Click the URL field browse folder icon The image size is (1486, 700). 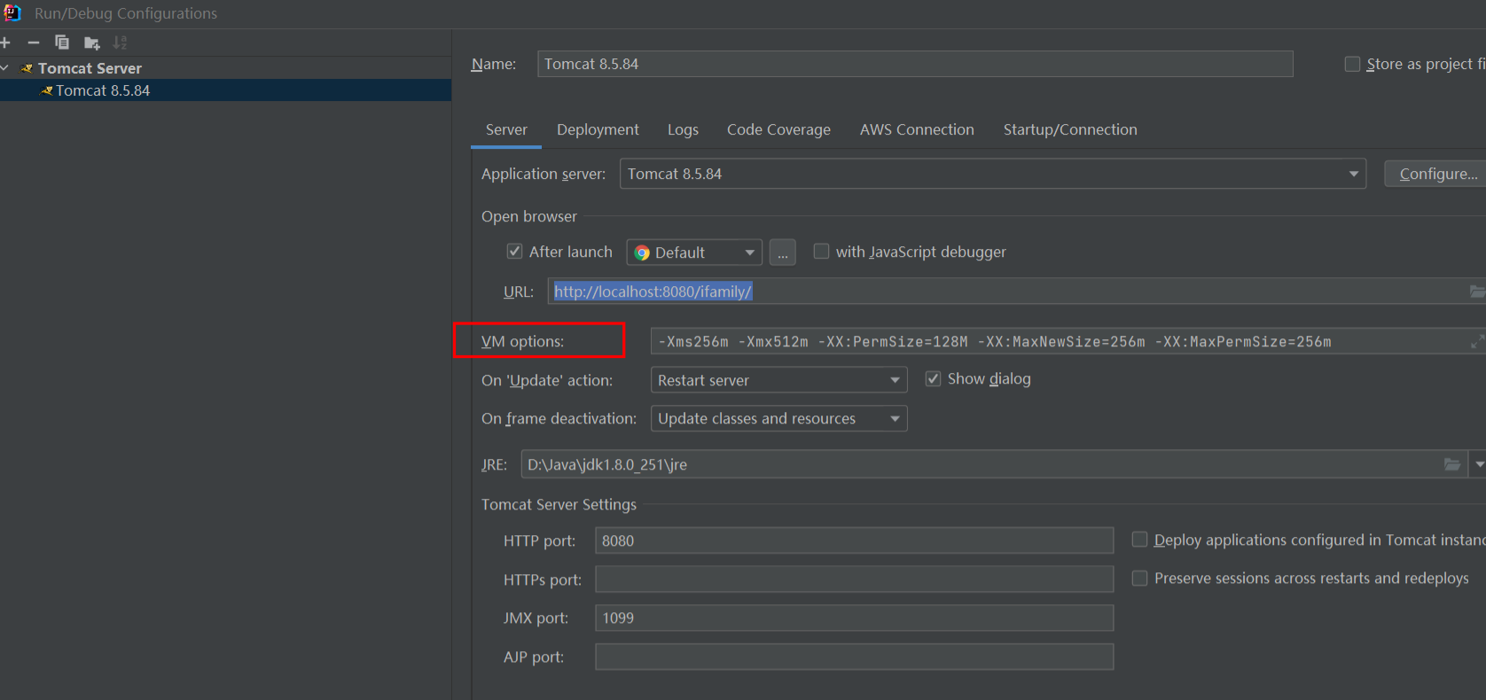pos(1477,292)
